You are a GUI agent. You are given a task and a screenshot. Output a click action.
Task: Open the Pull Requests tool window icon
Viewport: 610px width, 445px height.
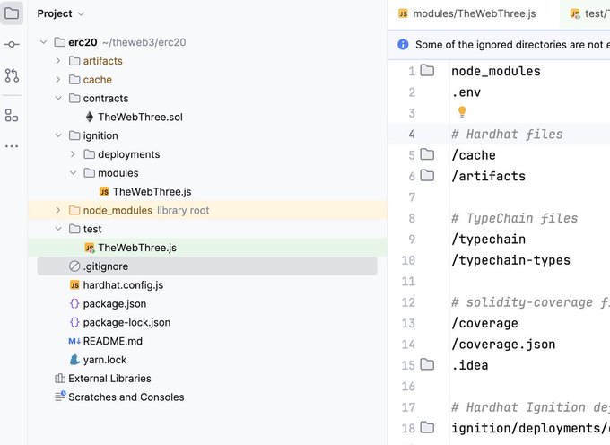[12, 75]
